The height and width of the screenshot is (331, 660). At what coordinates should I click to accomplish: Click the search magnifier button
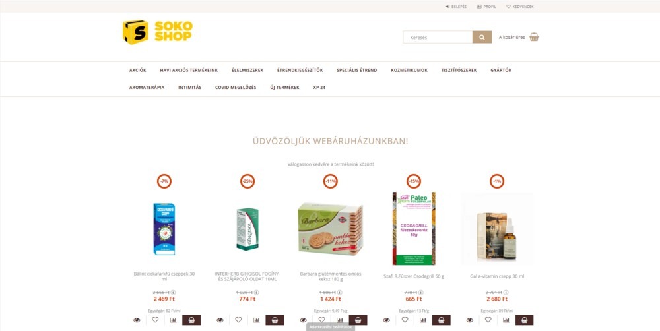[x=482, y=37]
